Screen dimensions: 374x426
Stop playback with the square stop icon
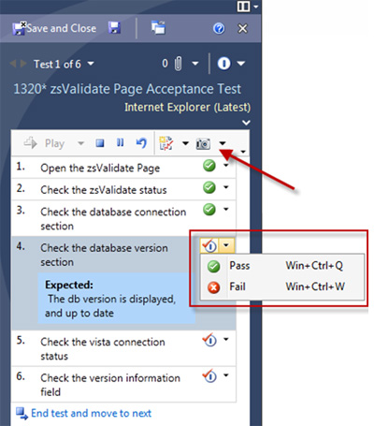click(100, 143)
